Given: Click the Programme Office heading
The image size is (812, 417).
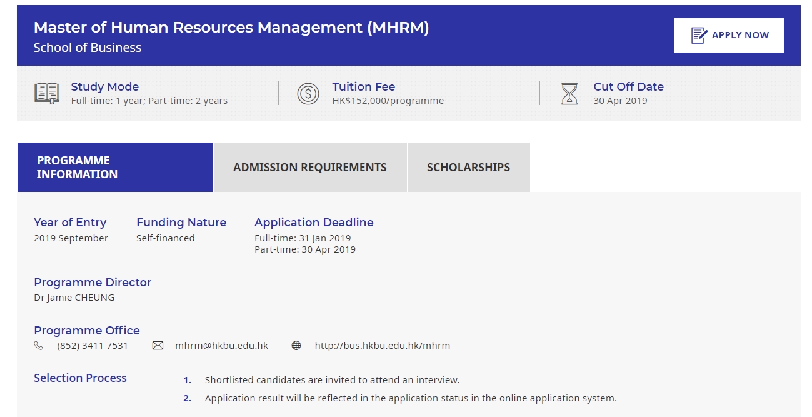Looking at the screenshot, I should click(x=87, y=331).
